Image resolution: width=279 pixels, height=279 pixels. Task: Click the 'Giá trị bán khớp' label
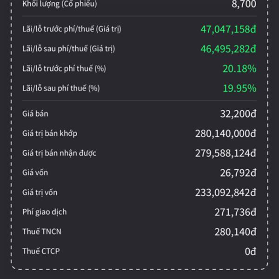click(50, 133)
